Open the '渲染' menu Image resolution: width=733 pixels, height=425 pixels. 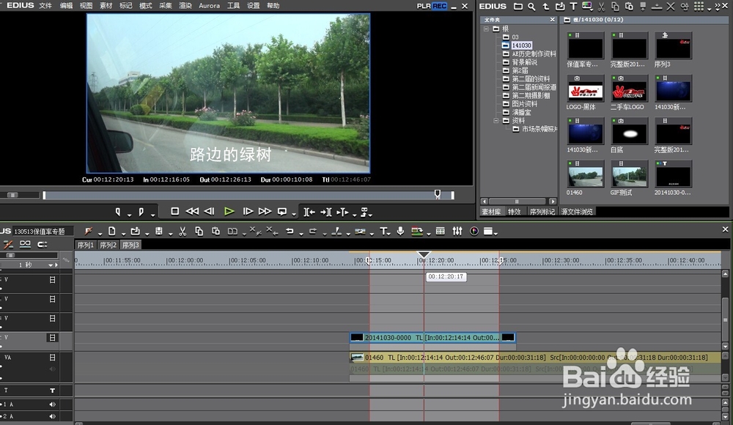[185, 6]
